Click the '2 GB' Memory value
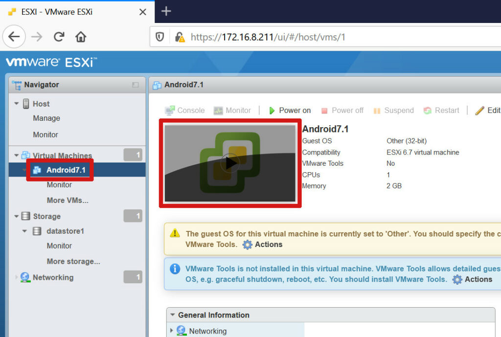The image size is (501, 337). click(394, 186)
